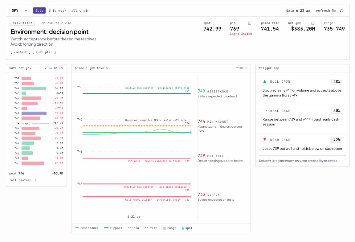
Task: Click the base case arrow icon
Action: coord(265,111)
